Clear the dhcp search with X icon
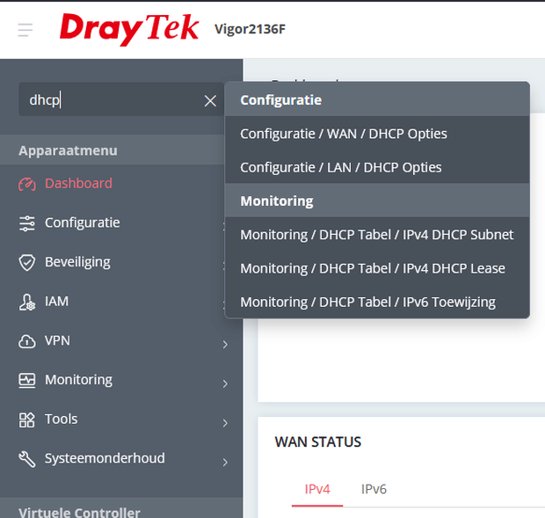 click(210, 101)
